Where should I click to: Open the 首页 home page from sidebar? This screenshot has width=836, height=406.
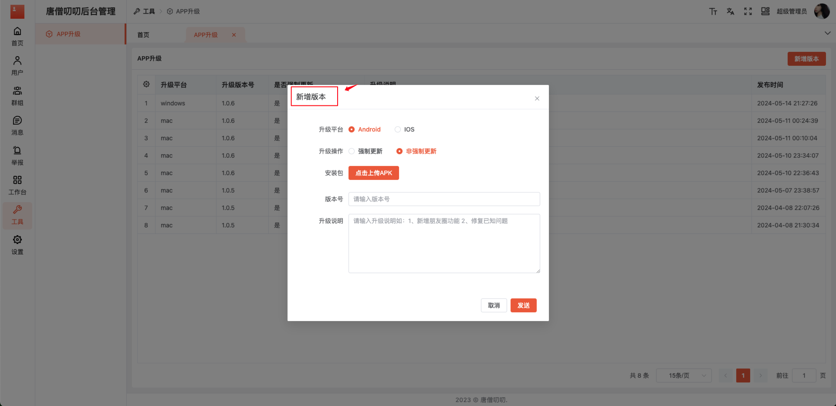tap(17, 36)
